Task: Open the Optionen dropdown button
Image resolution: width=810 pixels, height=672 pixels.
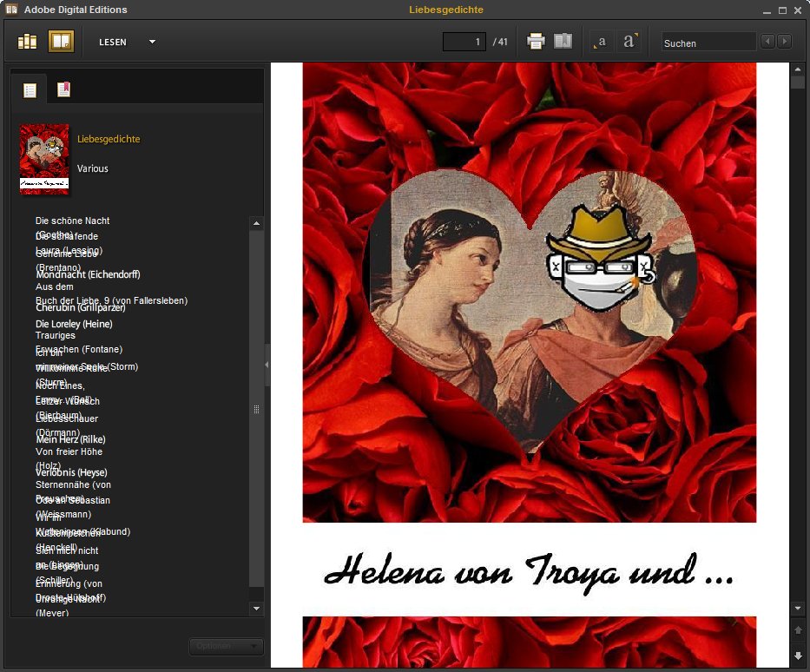Action: 227,646
